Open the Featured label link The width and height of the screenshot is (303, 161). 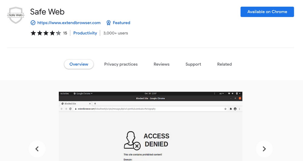pyautogui.click(x=122, y=23)
